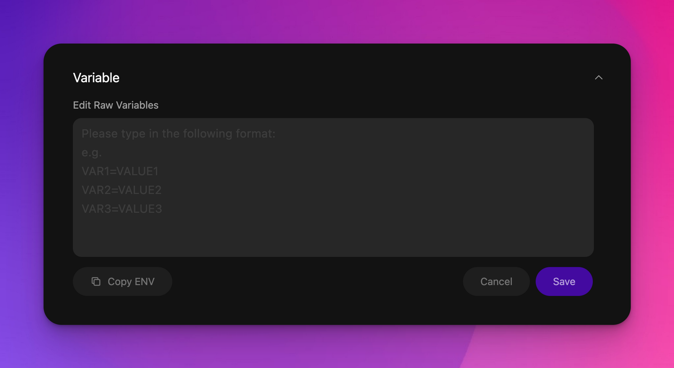This screenshot has height=368, width=674.
Task: Click the Variable section heading
Action: point(96,78)
